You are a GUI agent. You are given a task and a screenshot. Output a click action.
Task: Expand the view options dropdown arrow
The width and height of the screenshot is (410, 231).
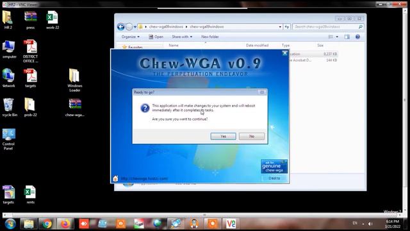(337, 37)
